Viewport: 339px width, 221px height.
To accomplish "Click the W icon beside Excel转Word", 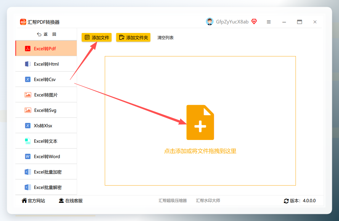I will point(28,156).
